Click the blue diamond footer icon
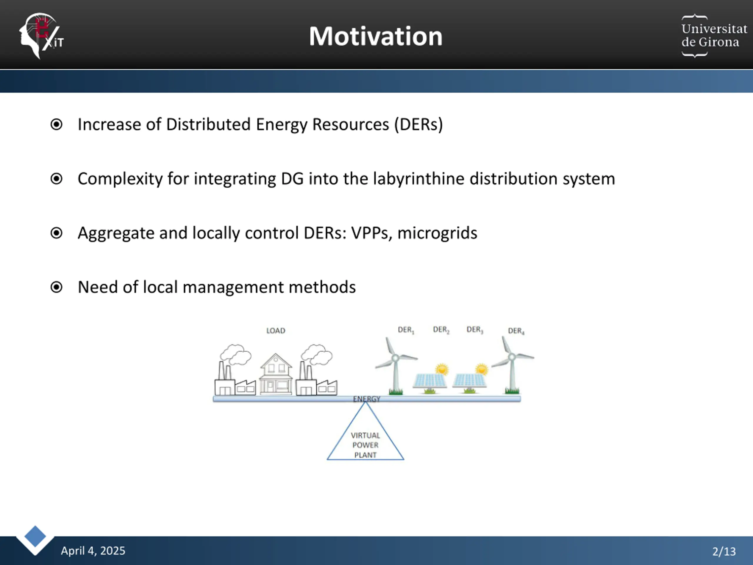This screenshot has width=753, height=565. [35, 536]
